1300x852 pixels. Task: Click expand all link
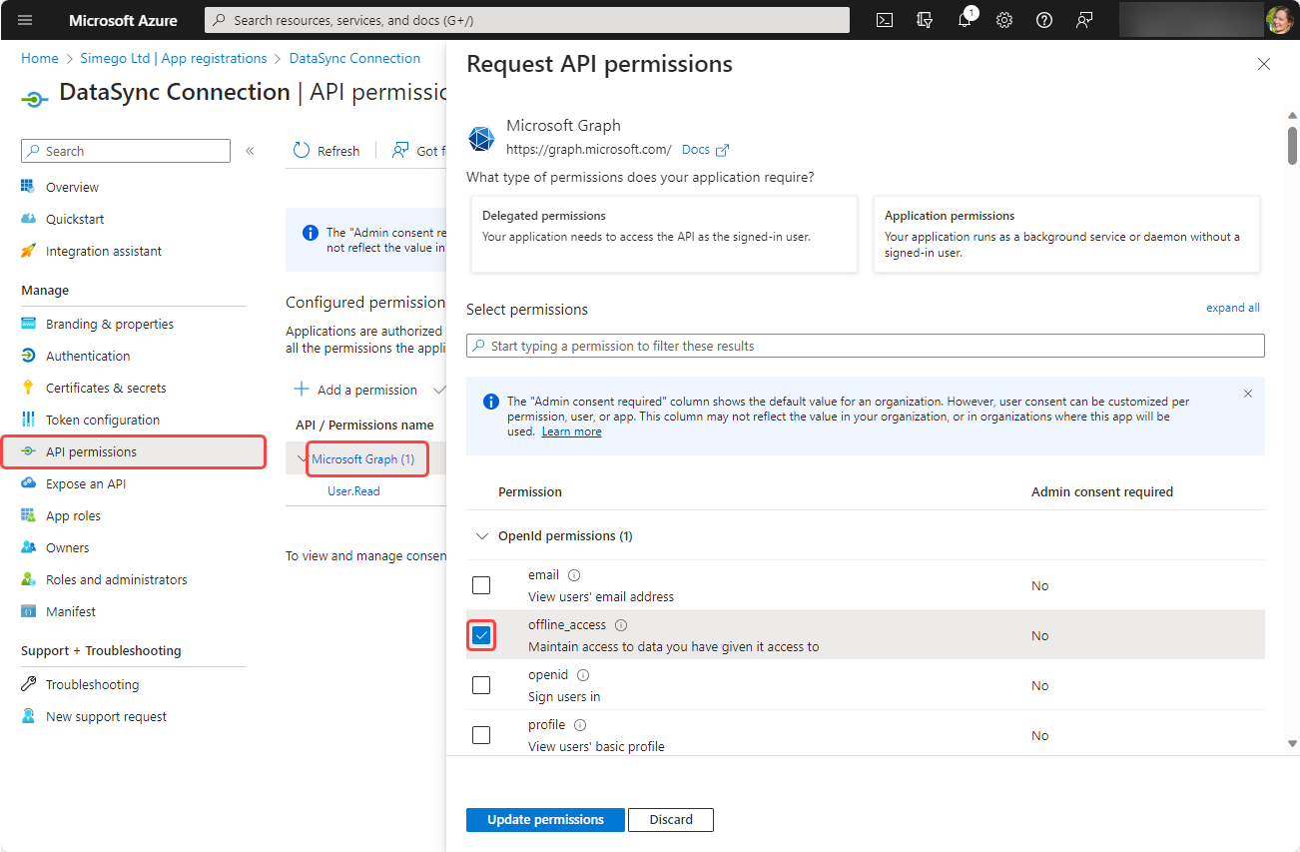1233,308
